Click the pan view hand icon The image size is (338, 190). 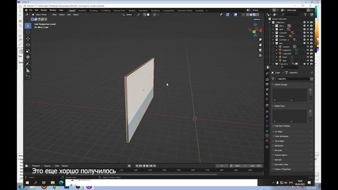(x=260, y=45)
